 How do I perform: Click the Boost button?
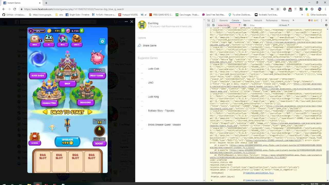[99, 143]
